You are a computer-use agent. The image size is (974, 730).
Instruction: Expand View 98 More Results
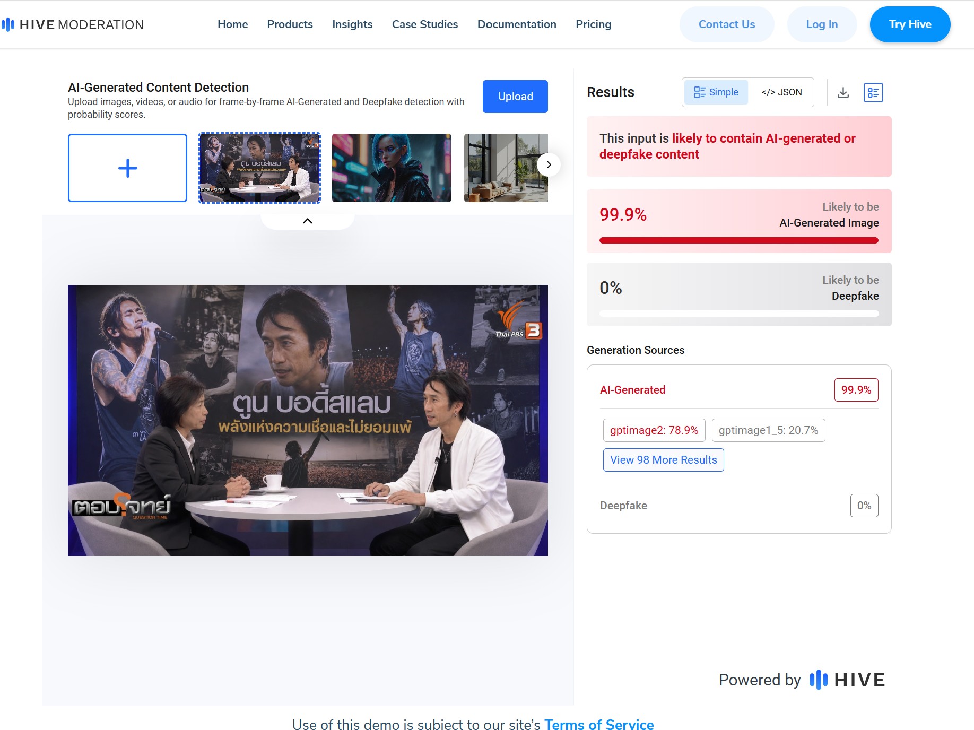pyautogui.click(x=663, y=460)
